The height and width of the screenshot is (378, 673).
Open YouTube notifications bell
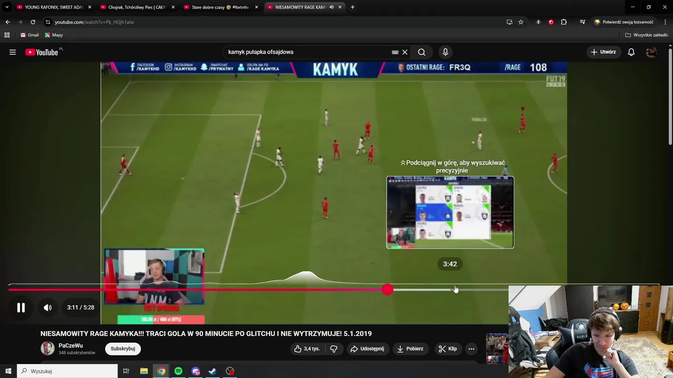tap(631, 52)
